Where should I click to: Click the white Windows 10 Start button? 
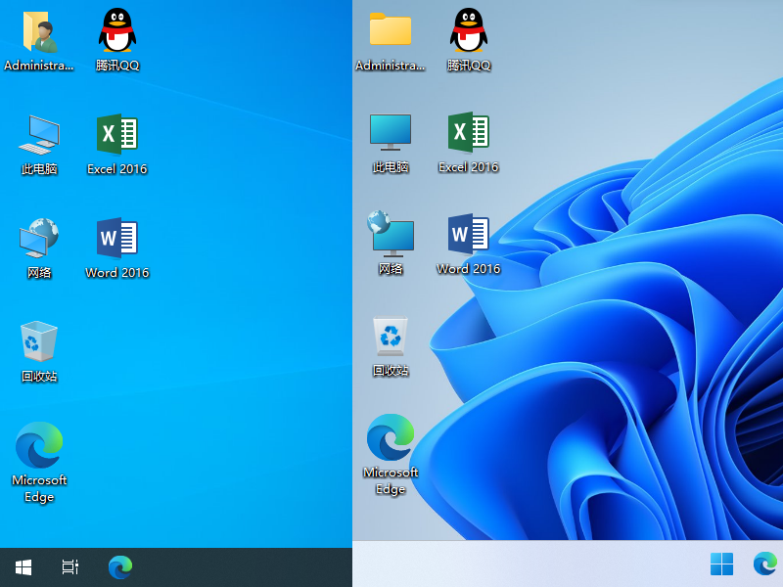[23, 567]
